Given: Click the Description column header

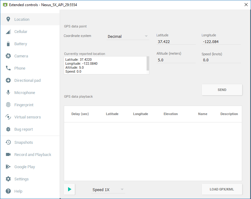Looking at the screenshot, I should [229, 114].
